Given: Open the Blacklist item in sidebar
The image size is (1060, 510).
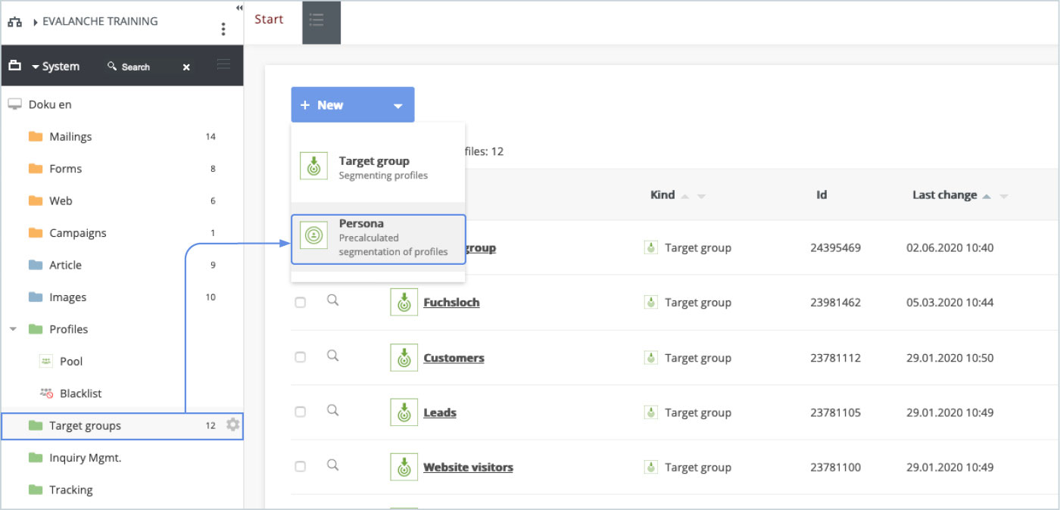Looking at the screenshot, I should pos(79,393).
